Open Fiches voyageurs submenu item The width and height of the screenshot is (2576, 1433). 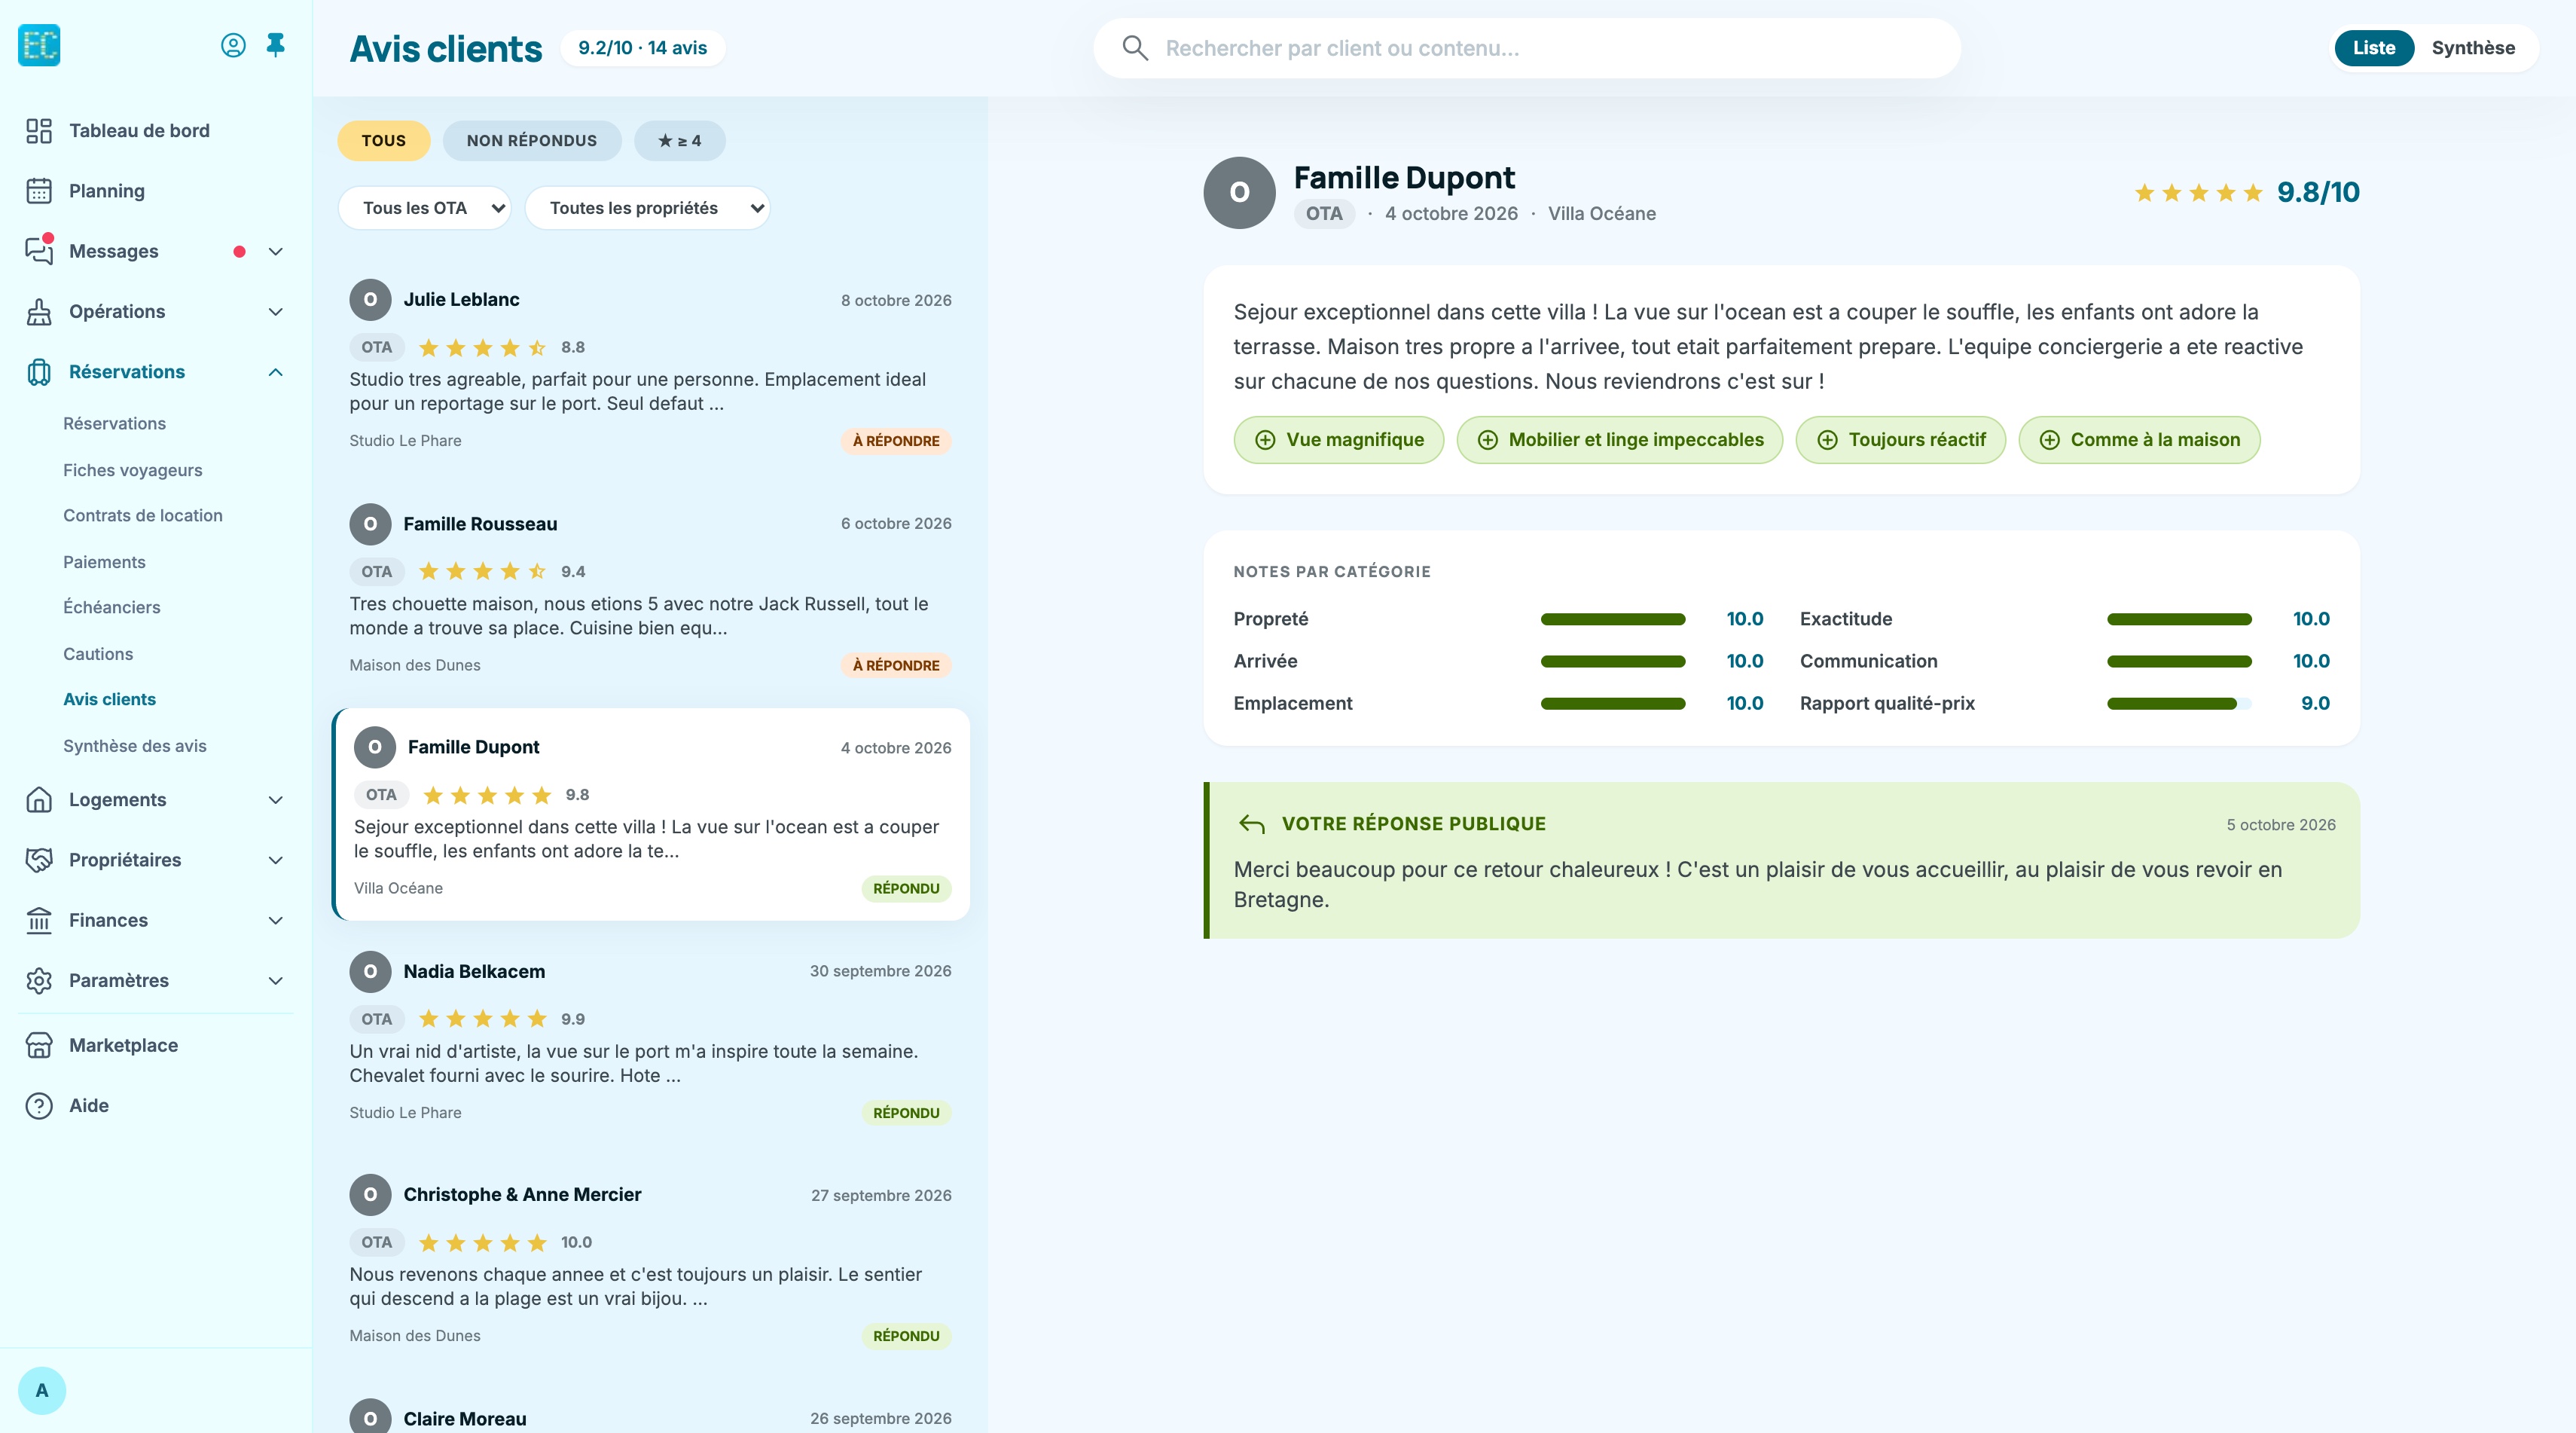point(133,470)
